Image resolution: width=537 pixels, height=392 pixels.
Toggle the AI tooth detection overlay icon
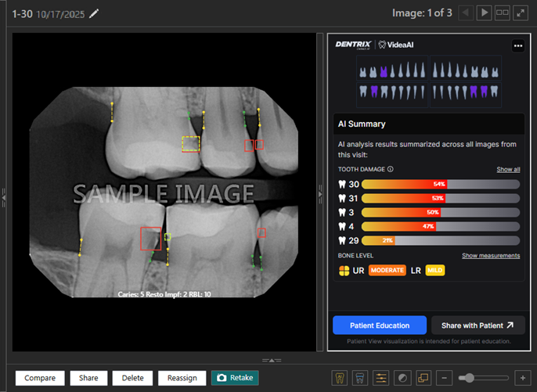340,378
